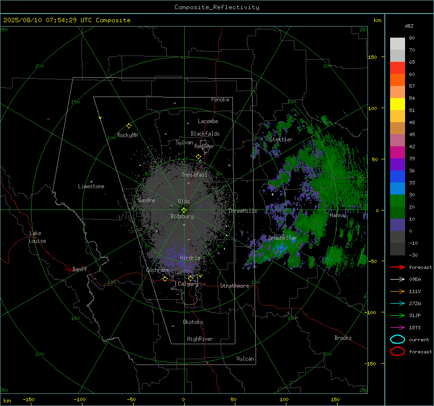The width and height of the screenshot is (434, 406).
Task: Click the yellow radar-center diamond near Didsbury
Action: click(184, 210)
